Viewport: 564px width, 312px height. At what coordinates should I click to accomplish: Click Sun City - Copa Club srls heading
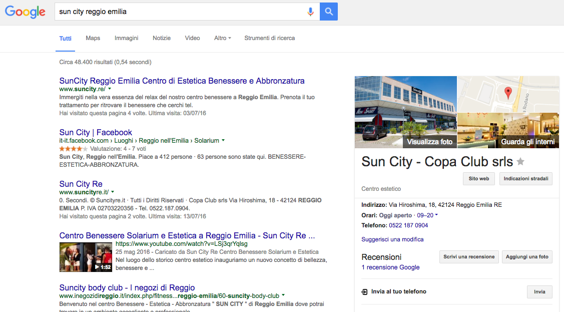pyautogui.click(x=437, y=162)
